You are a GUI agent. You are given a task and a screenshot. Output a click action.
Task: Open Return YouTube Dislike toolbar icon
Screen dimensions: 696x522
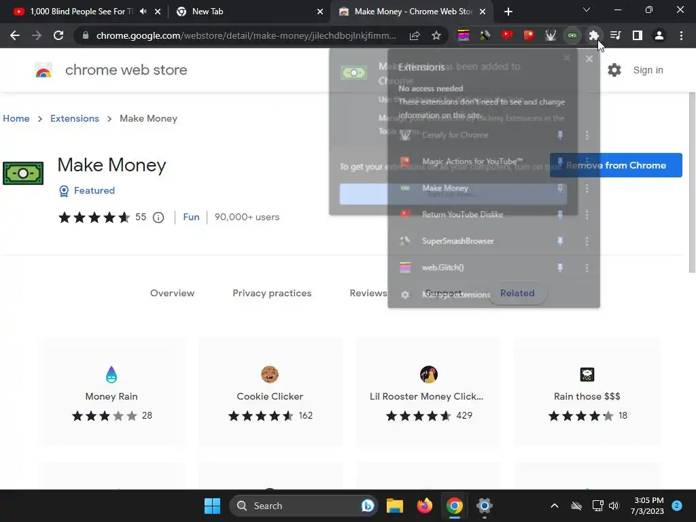pos(507,35)
